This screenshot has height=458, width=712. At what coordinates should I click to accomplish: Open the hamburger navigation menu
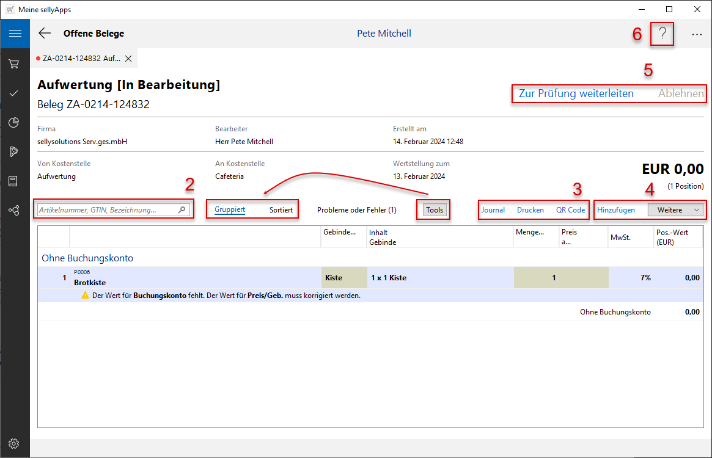tap(15, 34)
